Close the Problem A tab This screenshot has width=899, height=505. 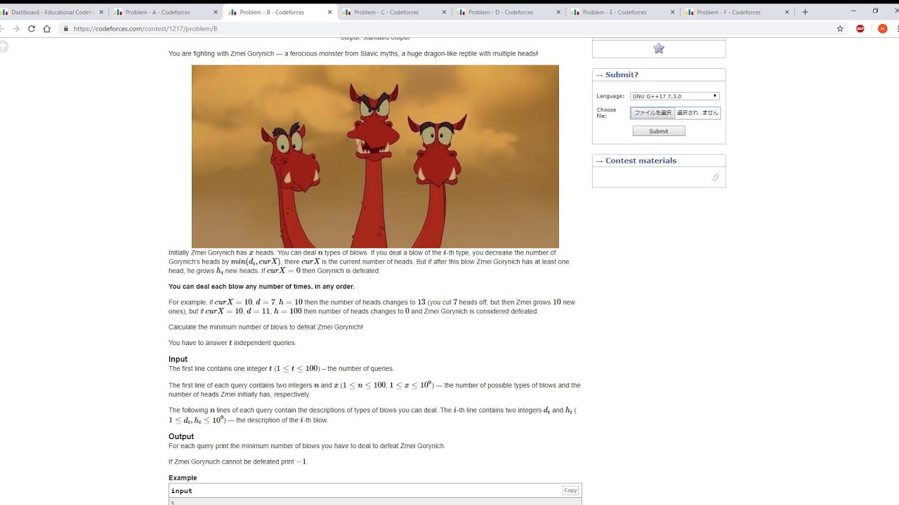pyautogui.click(x=216, y=12)
